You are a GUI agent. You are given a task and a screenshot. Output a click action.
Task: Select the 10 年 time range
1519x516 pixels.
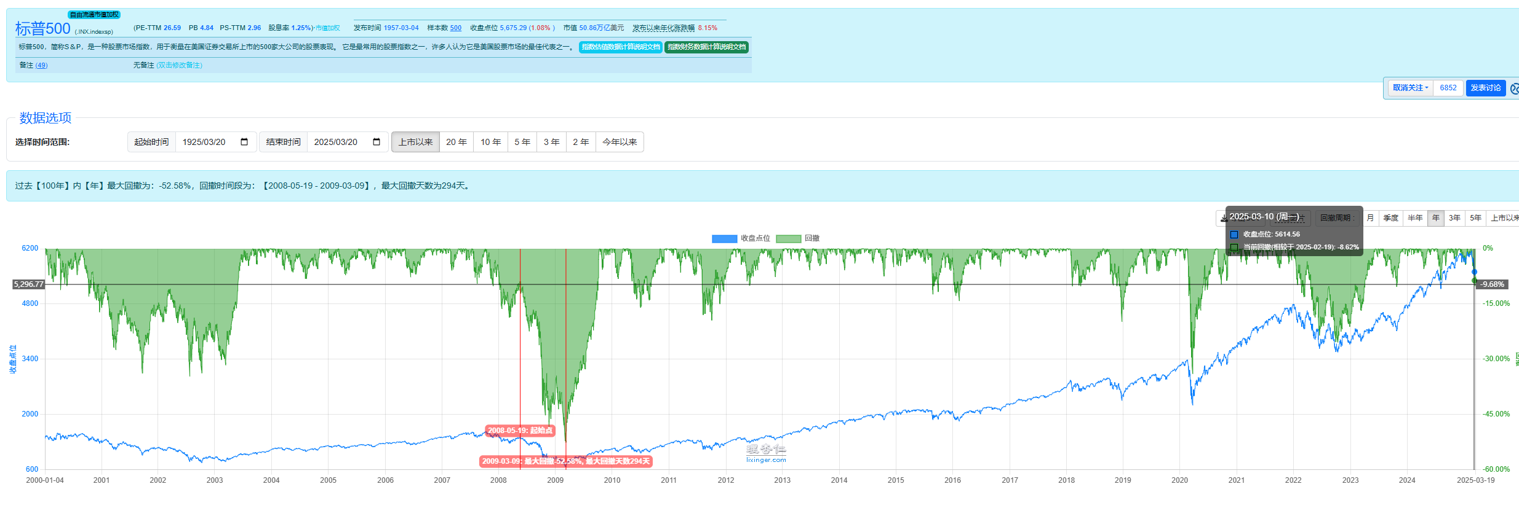coord(490,142)
